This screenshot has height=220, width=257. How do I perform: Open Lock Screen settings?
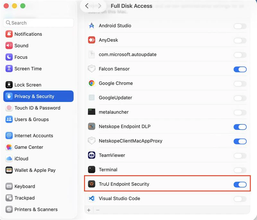38,85
